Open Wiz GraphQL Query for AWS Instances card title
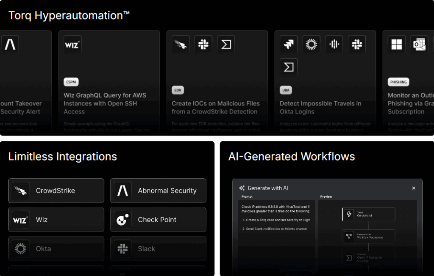Viewport: 434px width, 276px height. tap(105, 103)
